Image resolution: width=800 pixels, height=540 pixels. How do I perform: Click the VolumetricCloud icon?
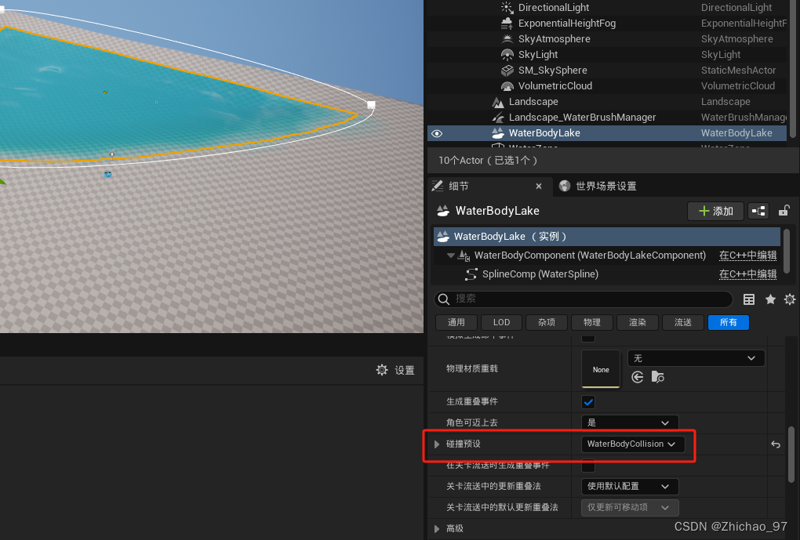[507, 86]
